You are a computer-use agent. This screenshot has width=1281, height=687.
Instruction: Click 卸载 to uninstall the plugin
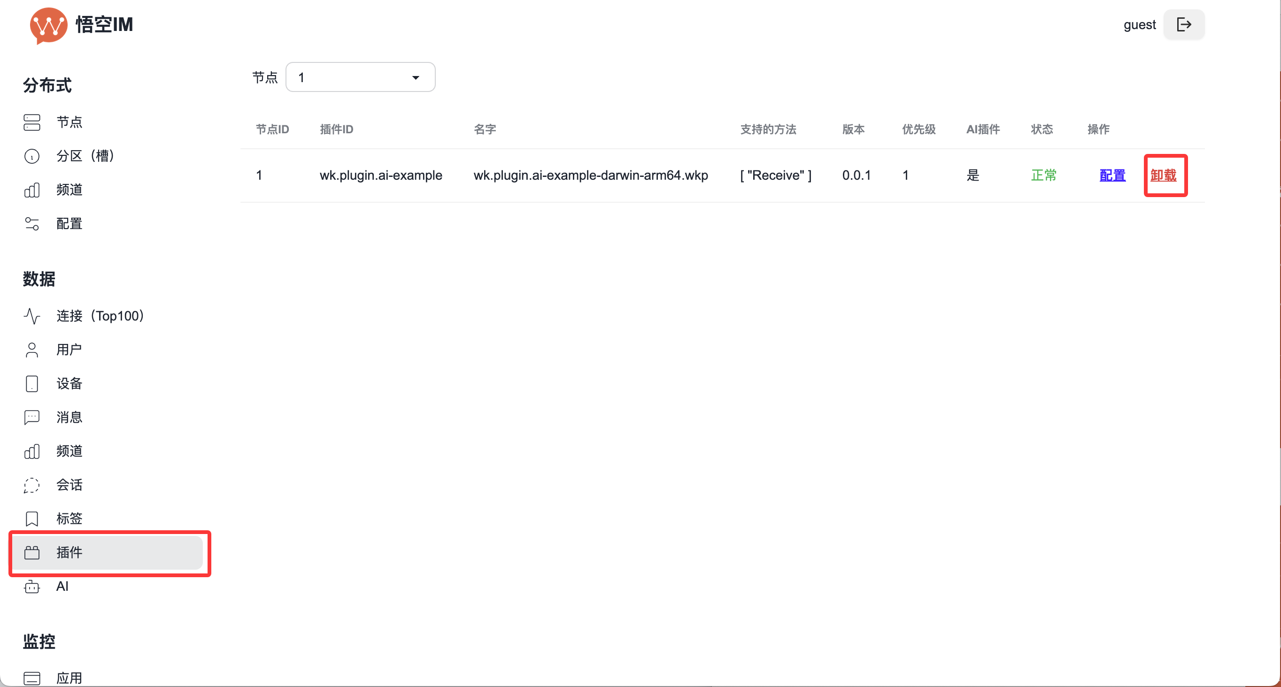tap(1165, 175)
